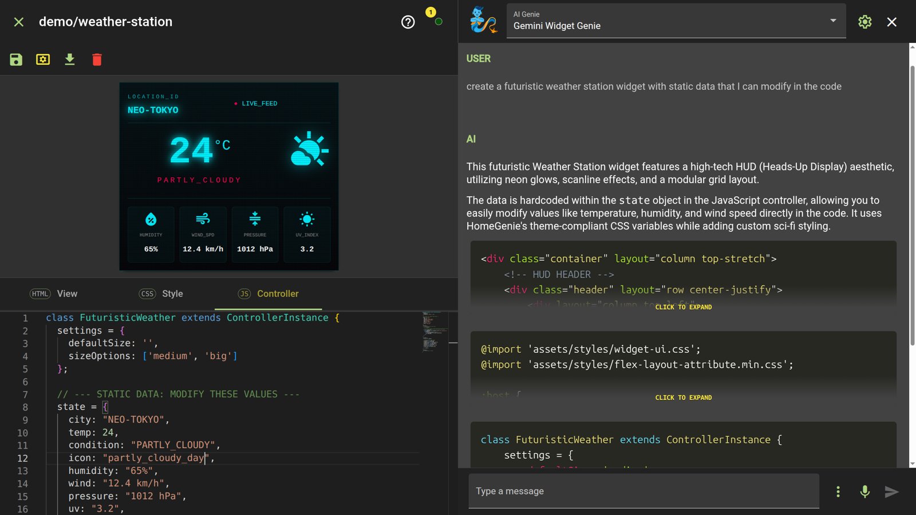Switch to the HTML View tab

(54, 294)
